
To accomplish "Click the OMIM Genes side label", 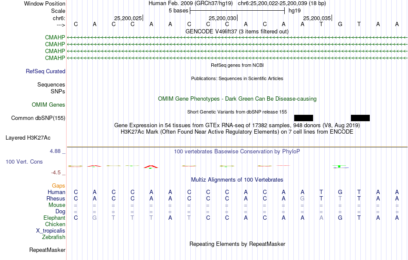I will [49, 105].
